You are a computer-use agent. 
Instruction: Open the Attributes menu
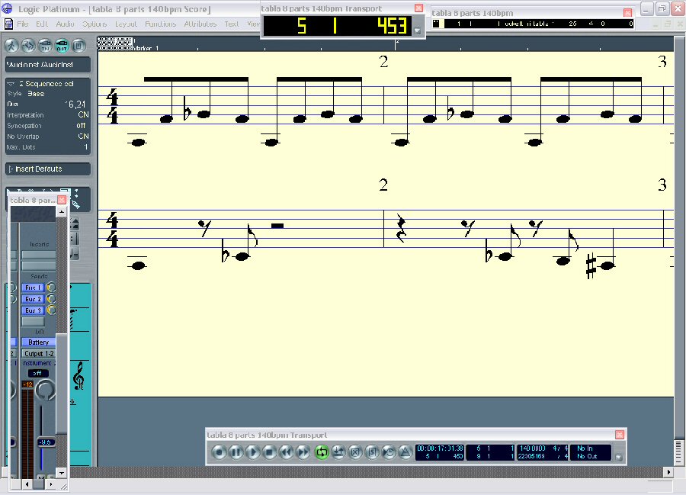[x=200, y=24]
